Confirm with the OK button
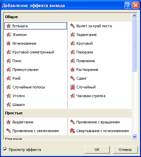Image resolution: width=141 pixels, height=157 pixels. [x=97, y=150]
